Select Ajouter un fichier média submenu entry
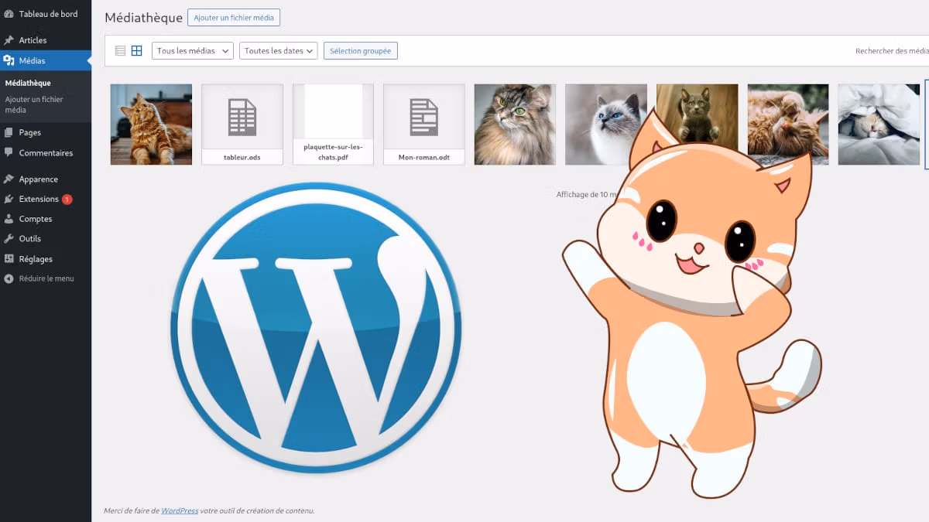929x522 pixels. pyautogui.click(x=34, y=104)
